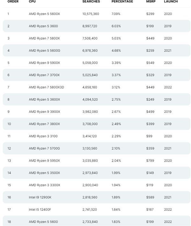The height and width of the screenshot is (226, 191).
Task: Click the 8,997,720 searches cell
Action: coord(90,26)
